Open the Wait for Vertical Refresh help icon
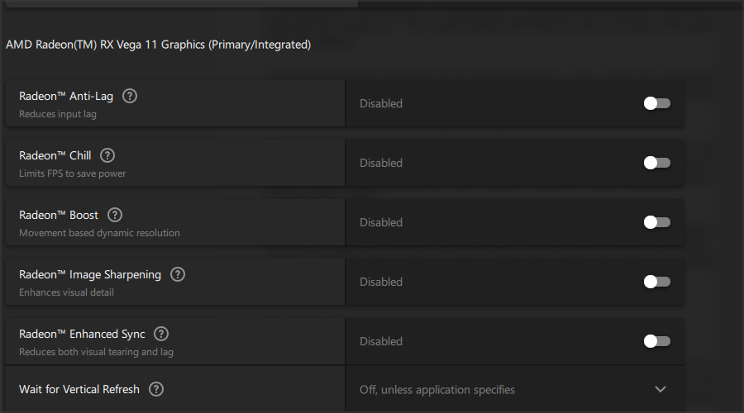This screenshot has width=744, height=413. 156,389
